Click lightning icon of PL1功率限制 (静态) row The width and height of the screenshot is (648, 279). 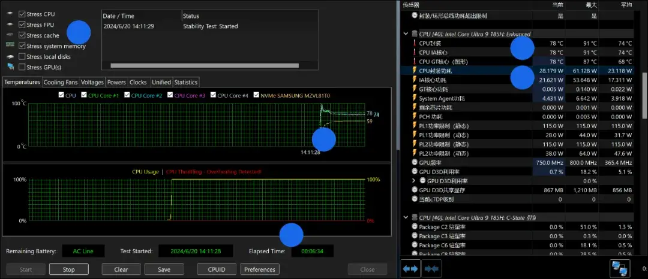[x=415, y=126]
